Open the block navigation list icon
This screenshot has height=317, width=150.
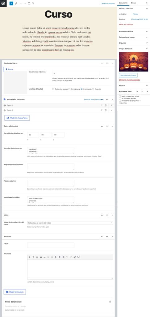[33, 3]
